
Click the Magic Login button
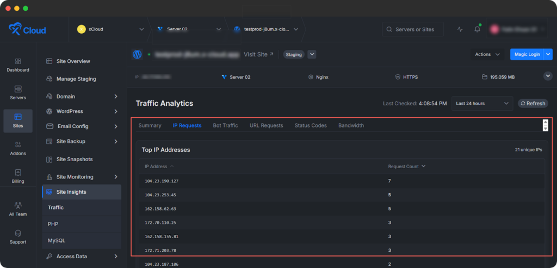pyautogui.click(x=526, y=54)
